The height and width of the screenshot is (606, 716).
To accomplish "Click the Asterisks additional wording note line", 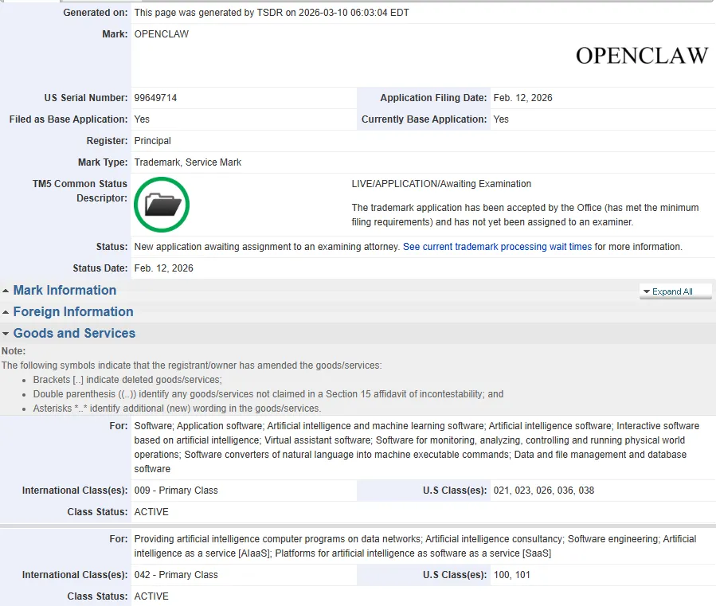I will pyautogui.click(x=177, y=409).
